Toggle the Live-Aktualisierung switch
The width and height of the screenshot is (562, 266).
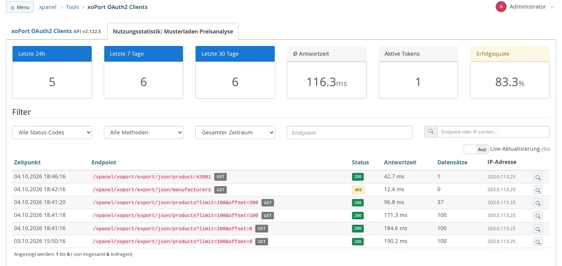(x=476, y=149)
